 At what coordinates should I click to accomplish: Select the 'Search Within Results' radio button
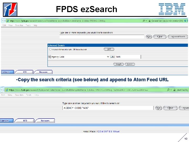[50, 49]
